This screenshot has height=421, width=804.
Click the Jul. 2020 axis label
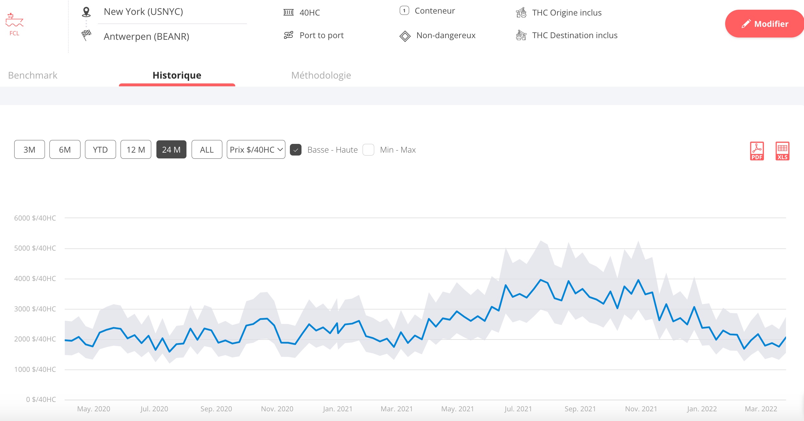pos(154,409)
